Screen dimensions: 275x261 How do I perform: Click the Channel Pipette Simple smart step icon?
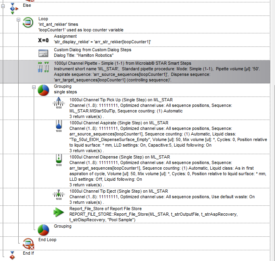(43, 67)
